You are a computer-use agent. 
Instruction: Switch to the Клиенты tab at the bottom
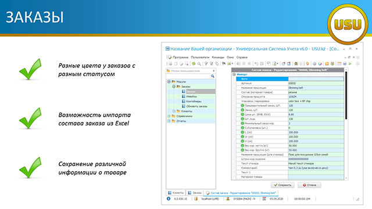pyautogui.click(x=176, y=193)
